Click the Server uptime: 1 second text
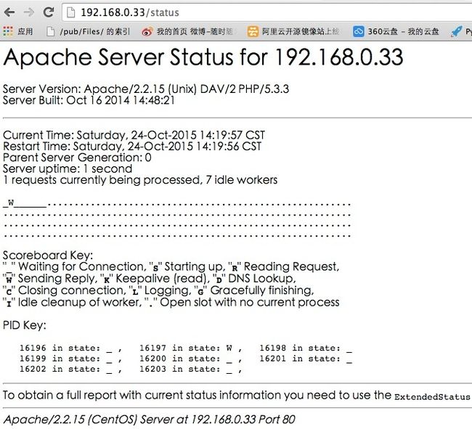Screen dimensions: 472x429 (68, 169)
